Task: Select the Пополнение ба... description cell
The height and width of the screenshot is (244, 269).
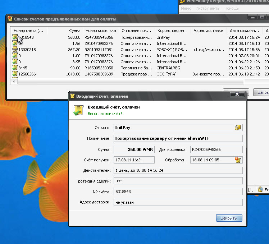Action: 136,68
